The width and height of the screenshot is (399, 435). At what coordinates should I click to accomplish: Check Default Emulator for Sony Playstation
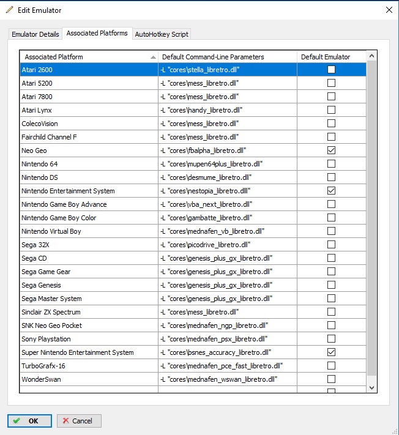(x=331, y=339)
